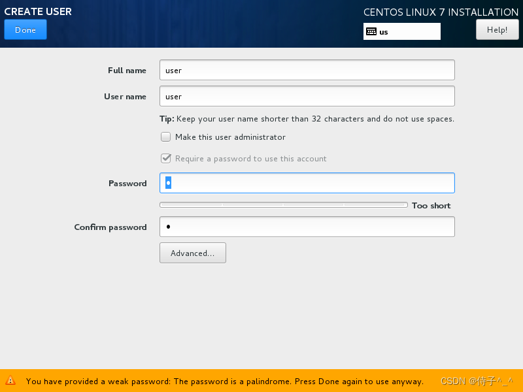Image resolution: width=523 pixels, height=392 pixels.
Task: Click into the Password field
Action: click(307, 183)
